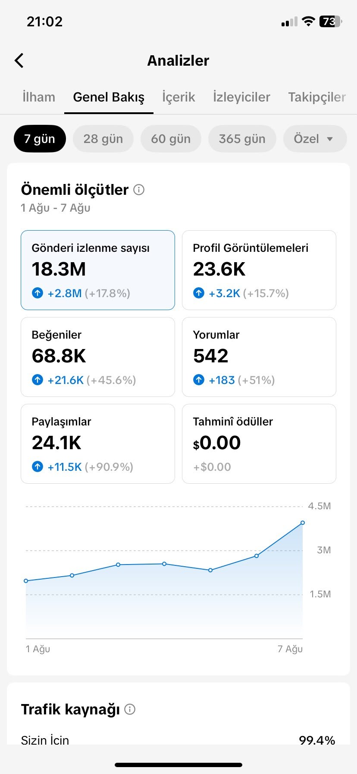The image size is (357, 774).
Task: Tap the back arrow icon
Action: (x=19, y=60)
